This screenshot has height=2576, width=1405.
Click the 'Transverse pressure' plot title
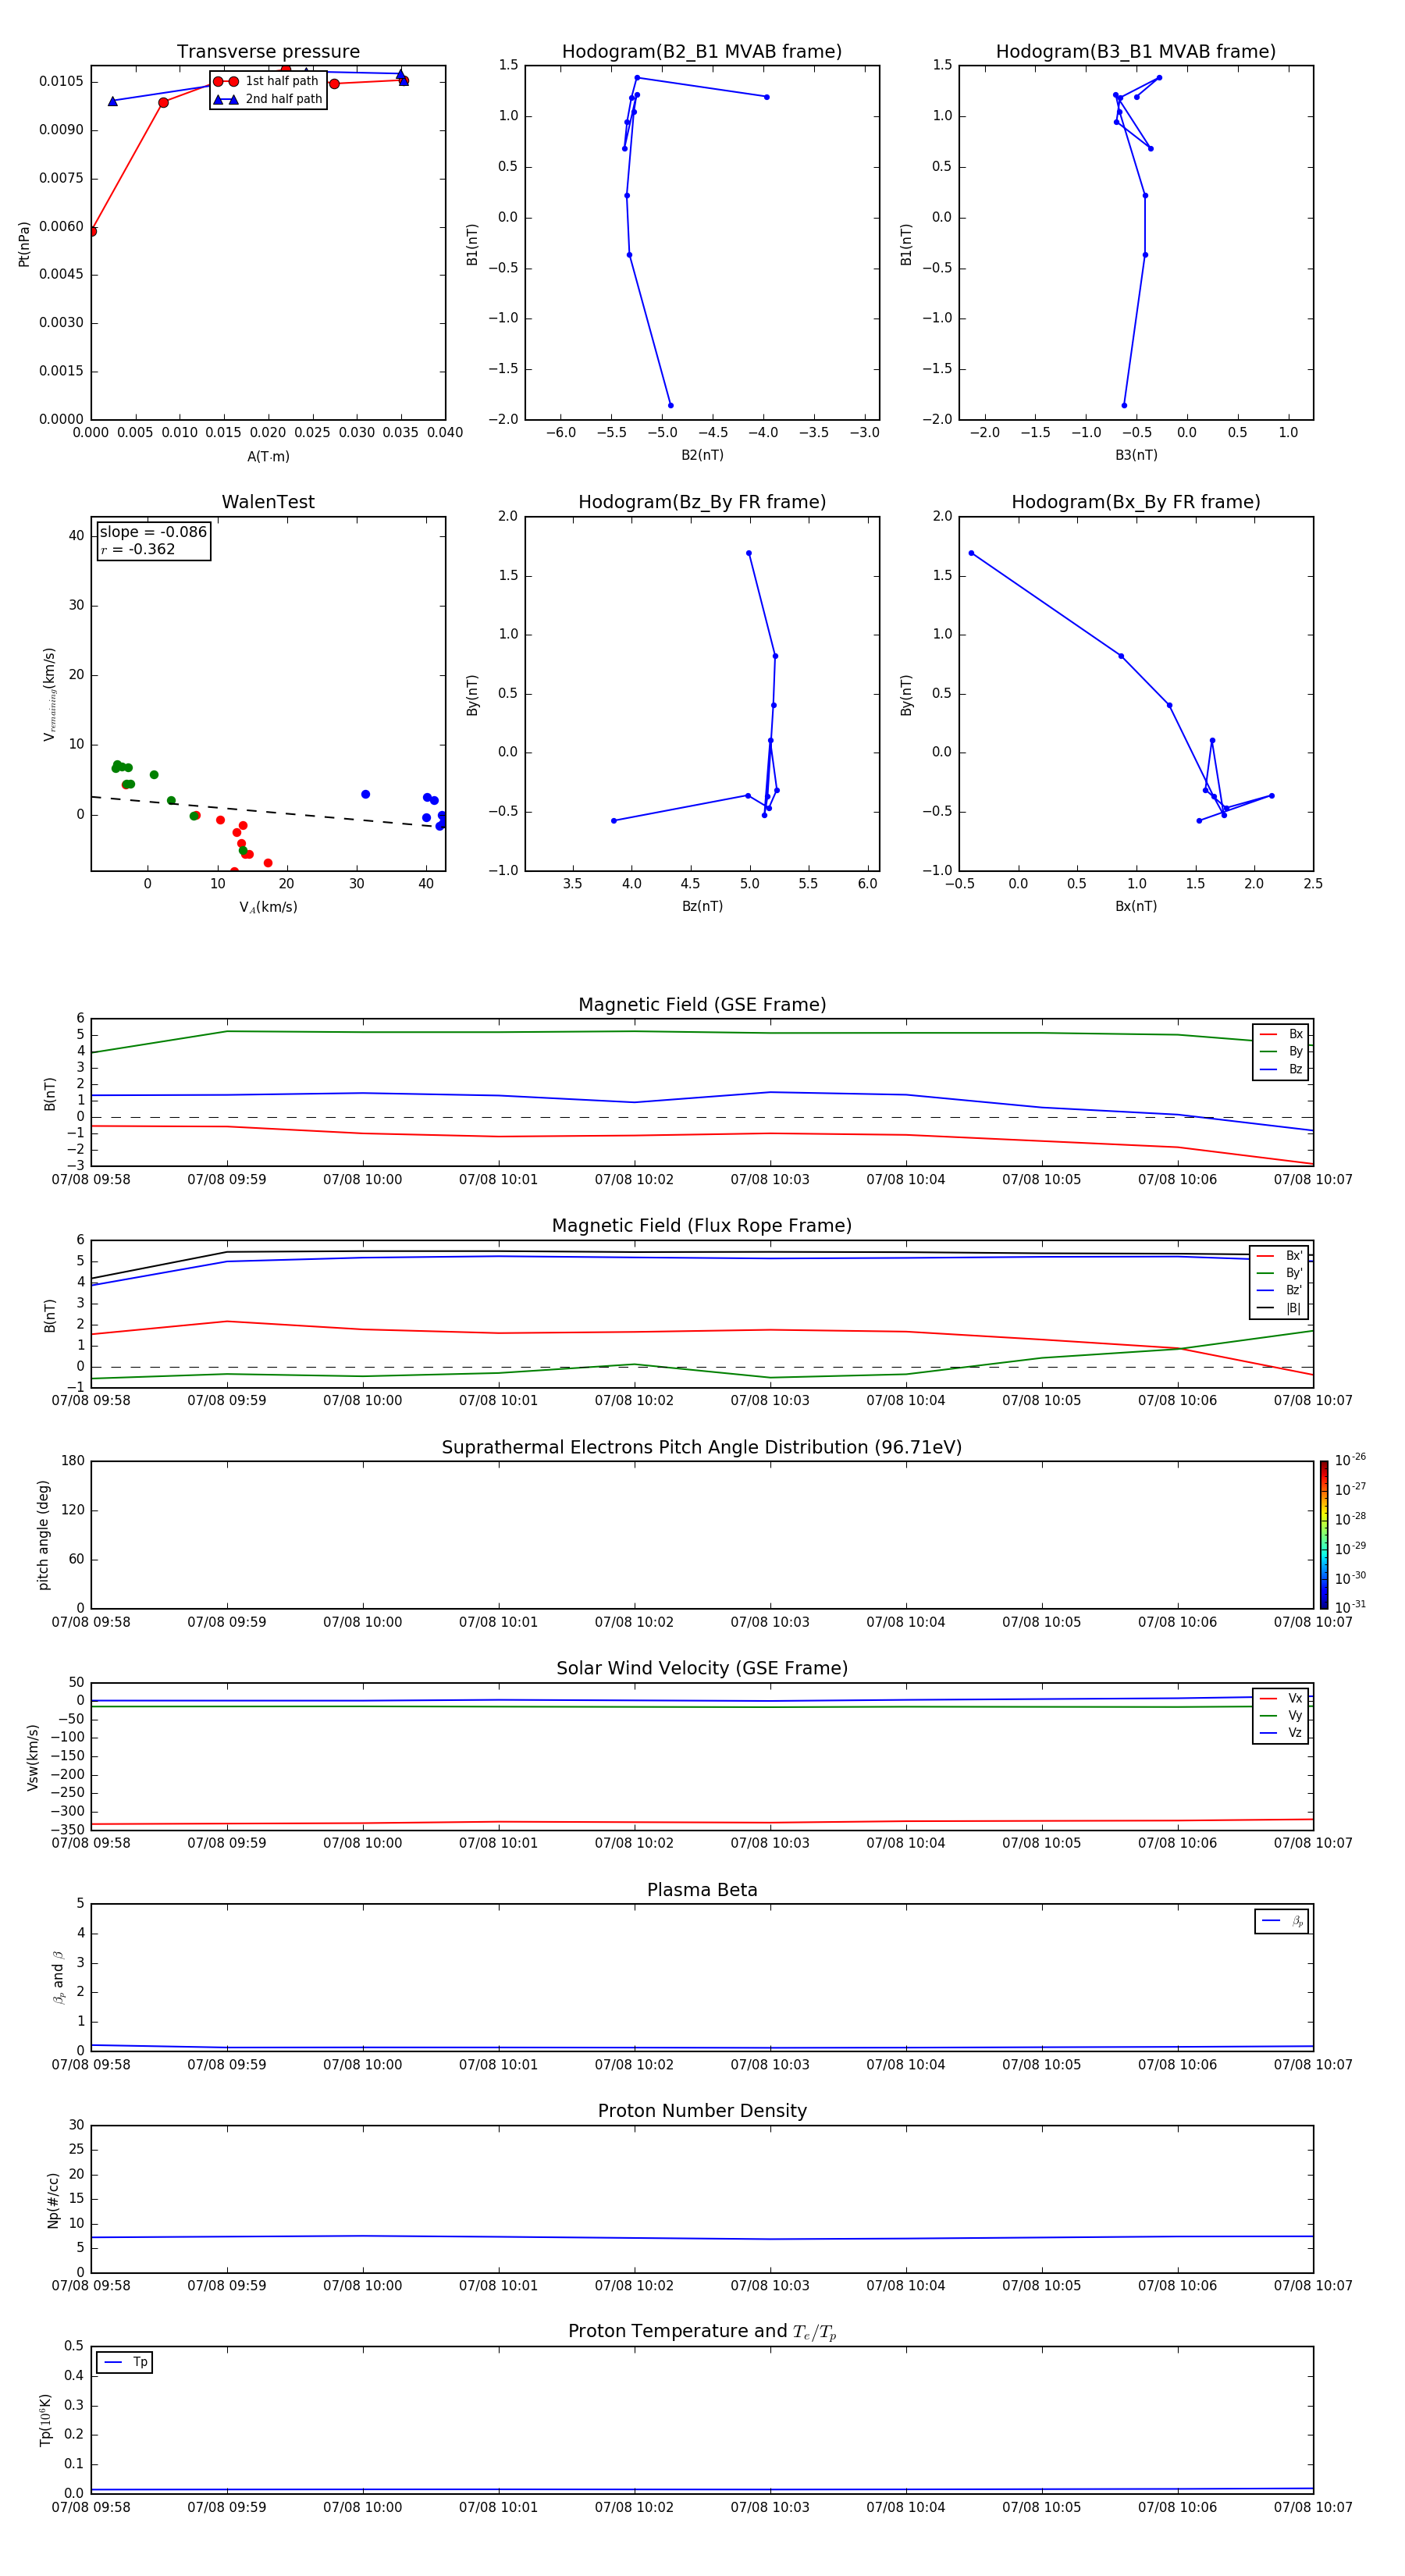pos(268,52)
